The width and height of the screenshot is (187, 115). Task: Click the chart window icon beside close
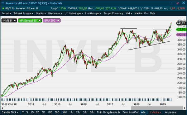(178, 3)
